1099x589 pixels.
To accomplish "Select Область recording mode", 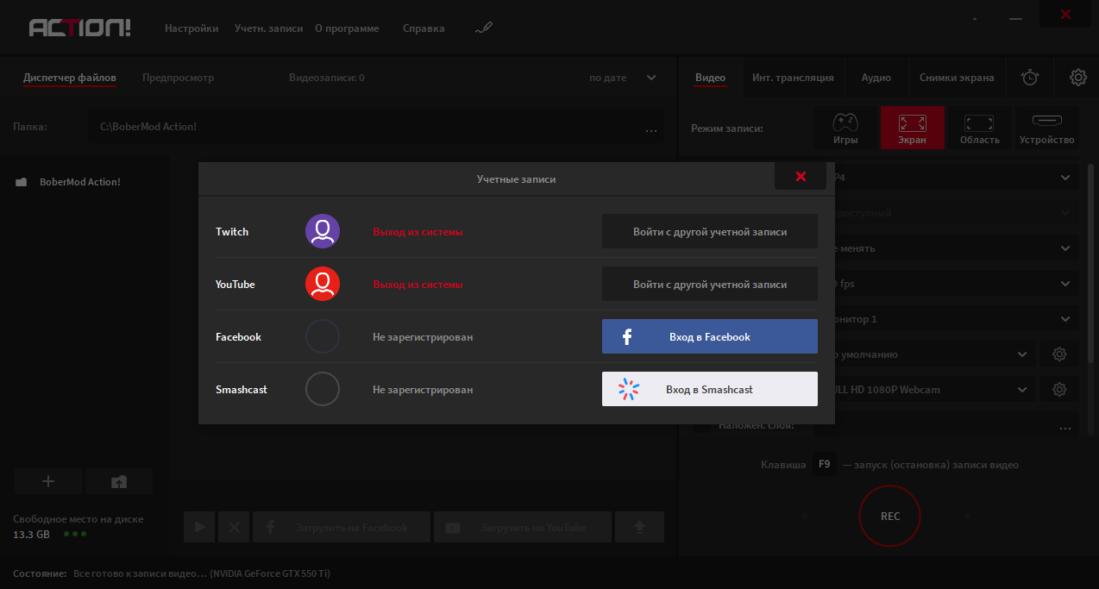I will tap(979, 128).
